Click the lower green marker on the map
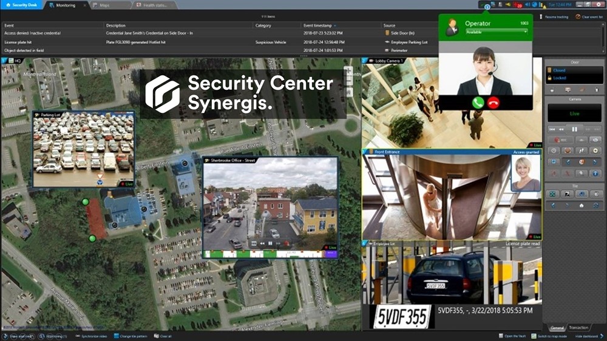607x341 pixels. click(x=92, y=238)
